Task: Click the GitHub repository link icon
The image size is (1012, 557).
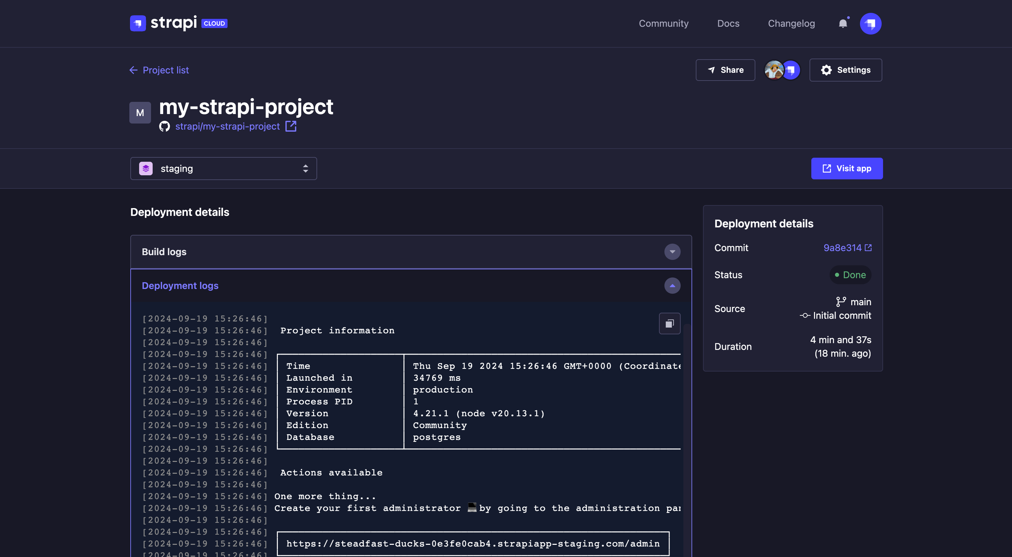Action: 290,126
